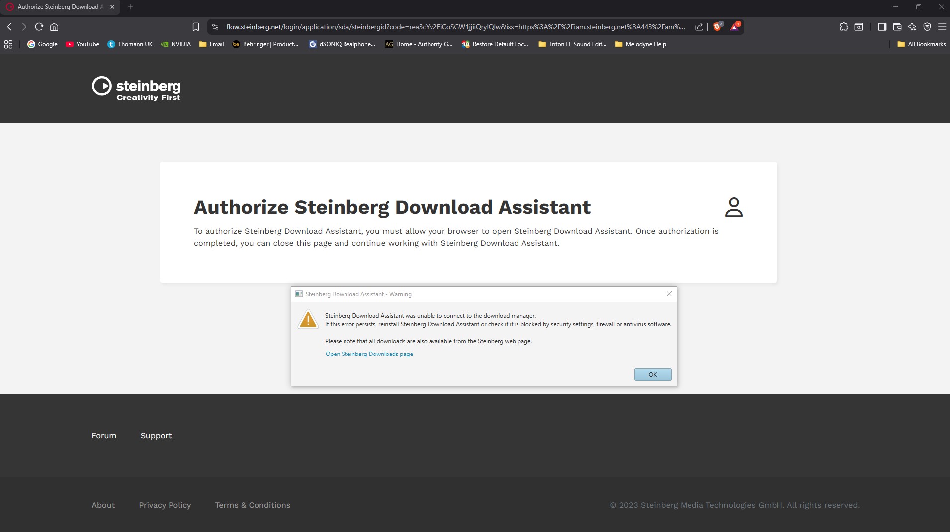950x532 pixels.
Task: Click the copyright 2023 Steinberg Media text
Action: coord(735,505)
